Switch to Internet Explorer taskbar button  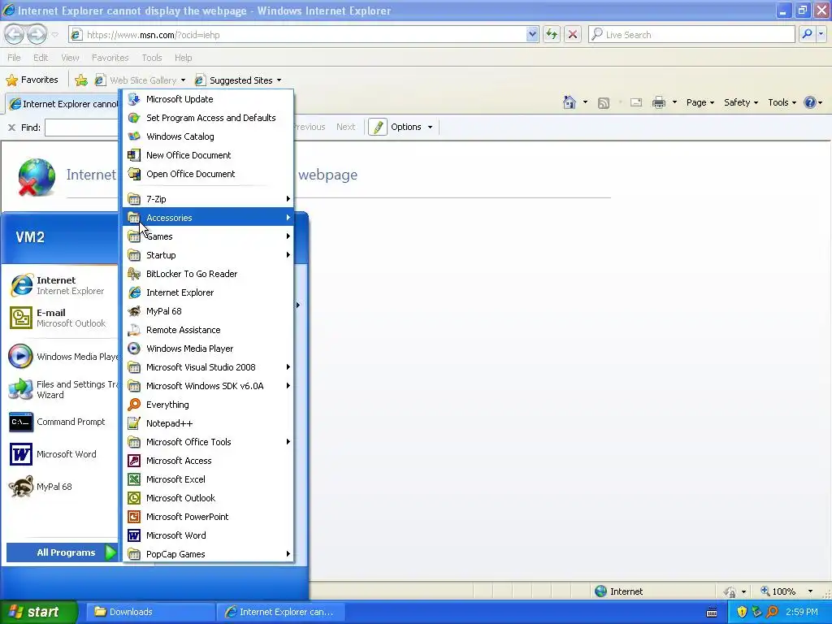280,612
